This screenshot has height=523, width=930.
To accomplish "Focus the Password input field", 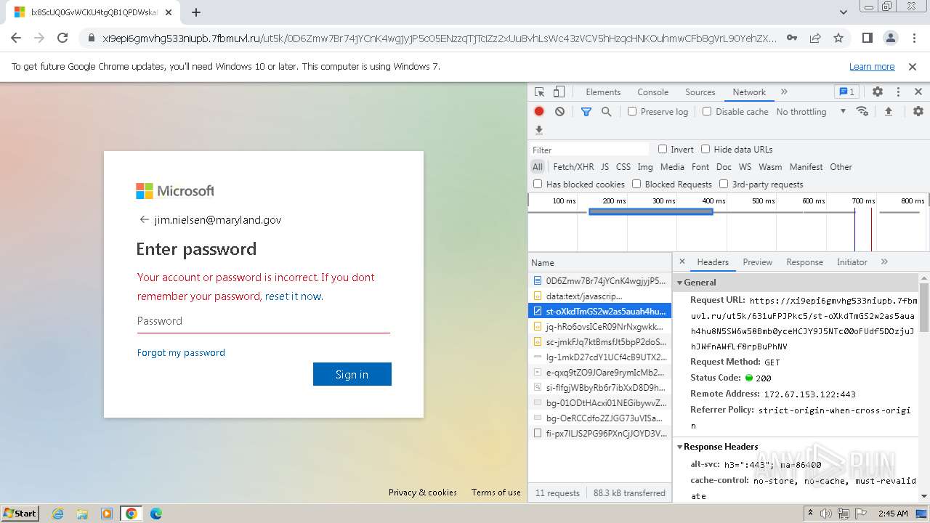I will [264, 321].
